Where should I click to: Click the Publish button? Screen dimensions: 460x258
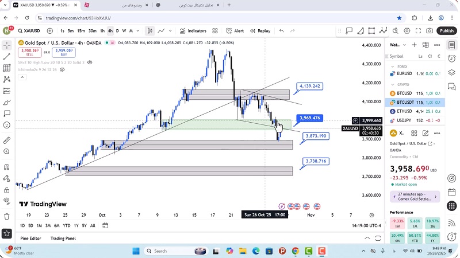(x=446, y=31)
